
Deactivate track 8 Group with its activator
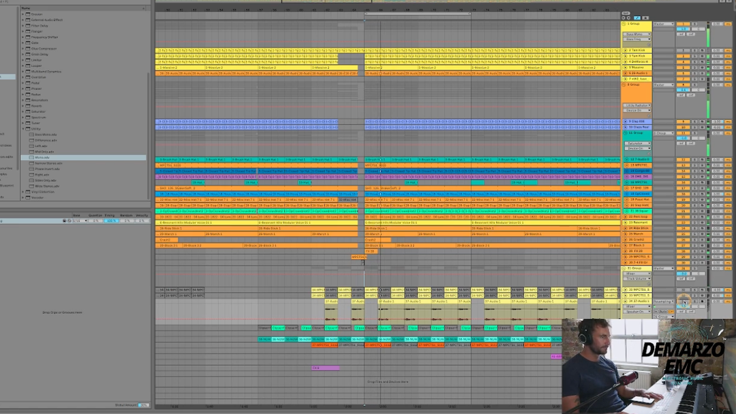tap(681, 85)
